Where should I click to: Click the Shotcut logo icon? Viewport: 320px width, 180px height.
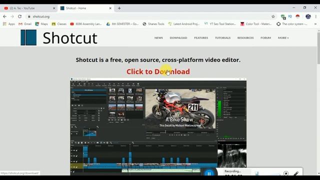(28, 37)
